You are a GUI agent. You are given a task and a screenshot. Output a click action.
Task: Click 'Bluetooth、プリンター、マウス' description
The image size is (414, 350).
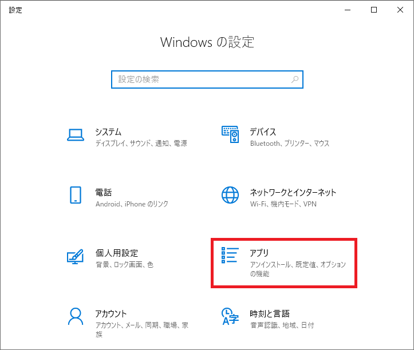[x=290, y=143]
